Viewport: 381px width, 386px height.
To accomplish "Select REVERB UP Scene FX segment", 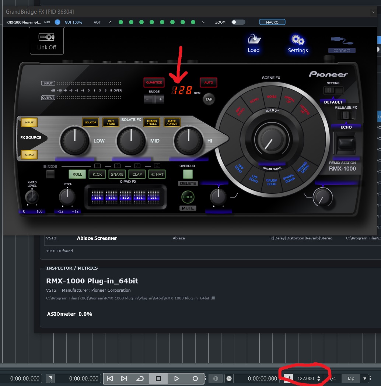I will click(304, 109).
